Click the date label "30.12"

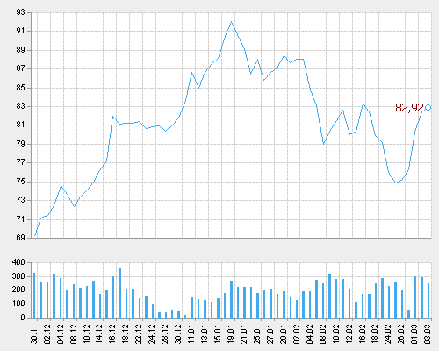click(178, 333)
